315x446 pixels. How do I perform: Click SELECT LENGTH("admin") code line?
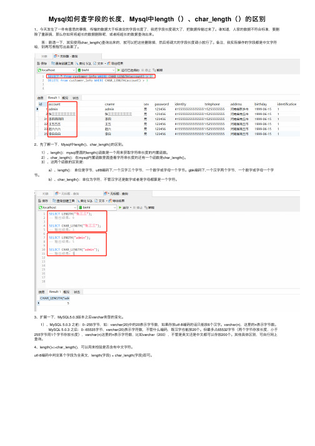click(69, 238)
